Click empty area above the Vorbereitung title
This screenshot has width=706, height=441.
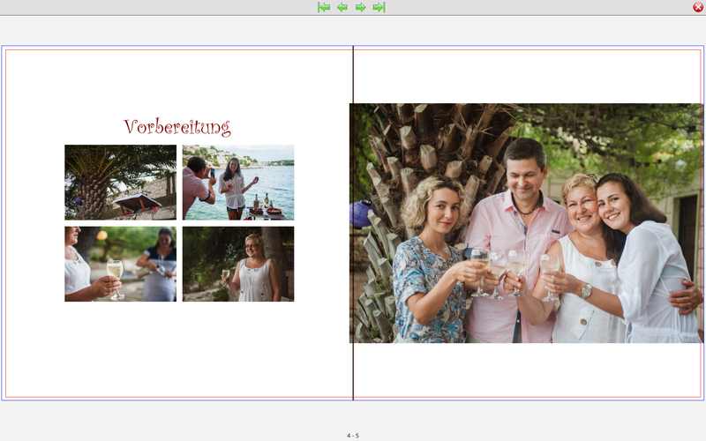(176, 84)
